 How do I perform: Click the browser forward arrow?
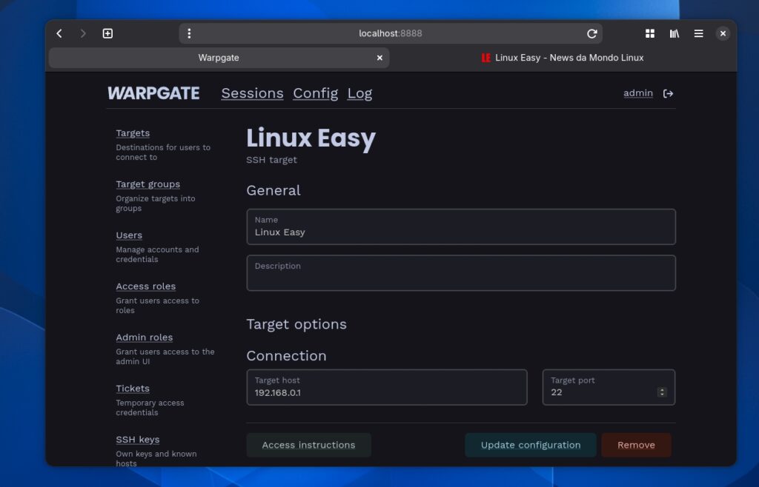click(x=83, y=33)
